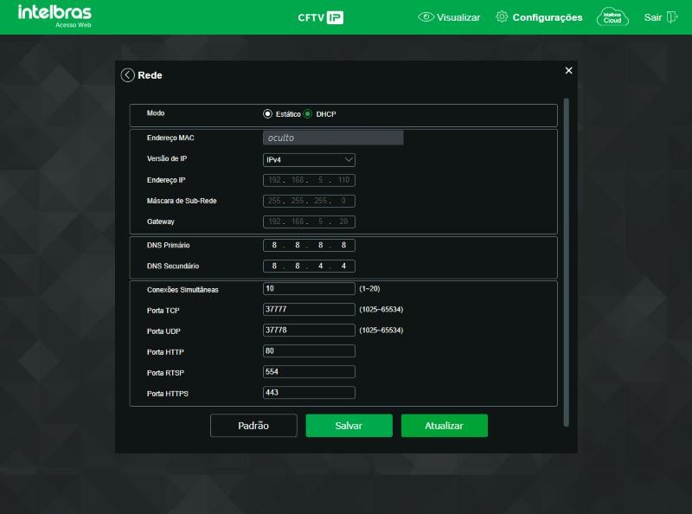Click the DNS Primário field
This screenshot has height=514, width=692.
[x=309, y=245]
